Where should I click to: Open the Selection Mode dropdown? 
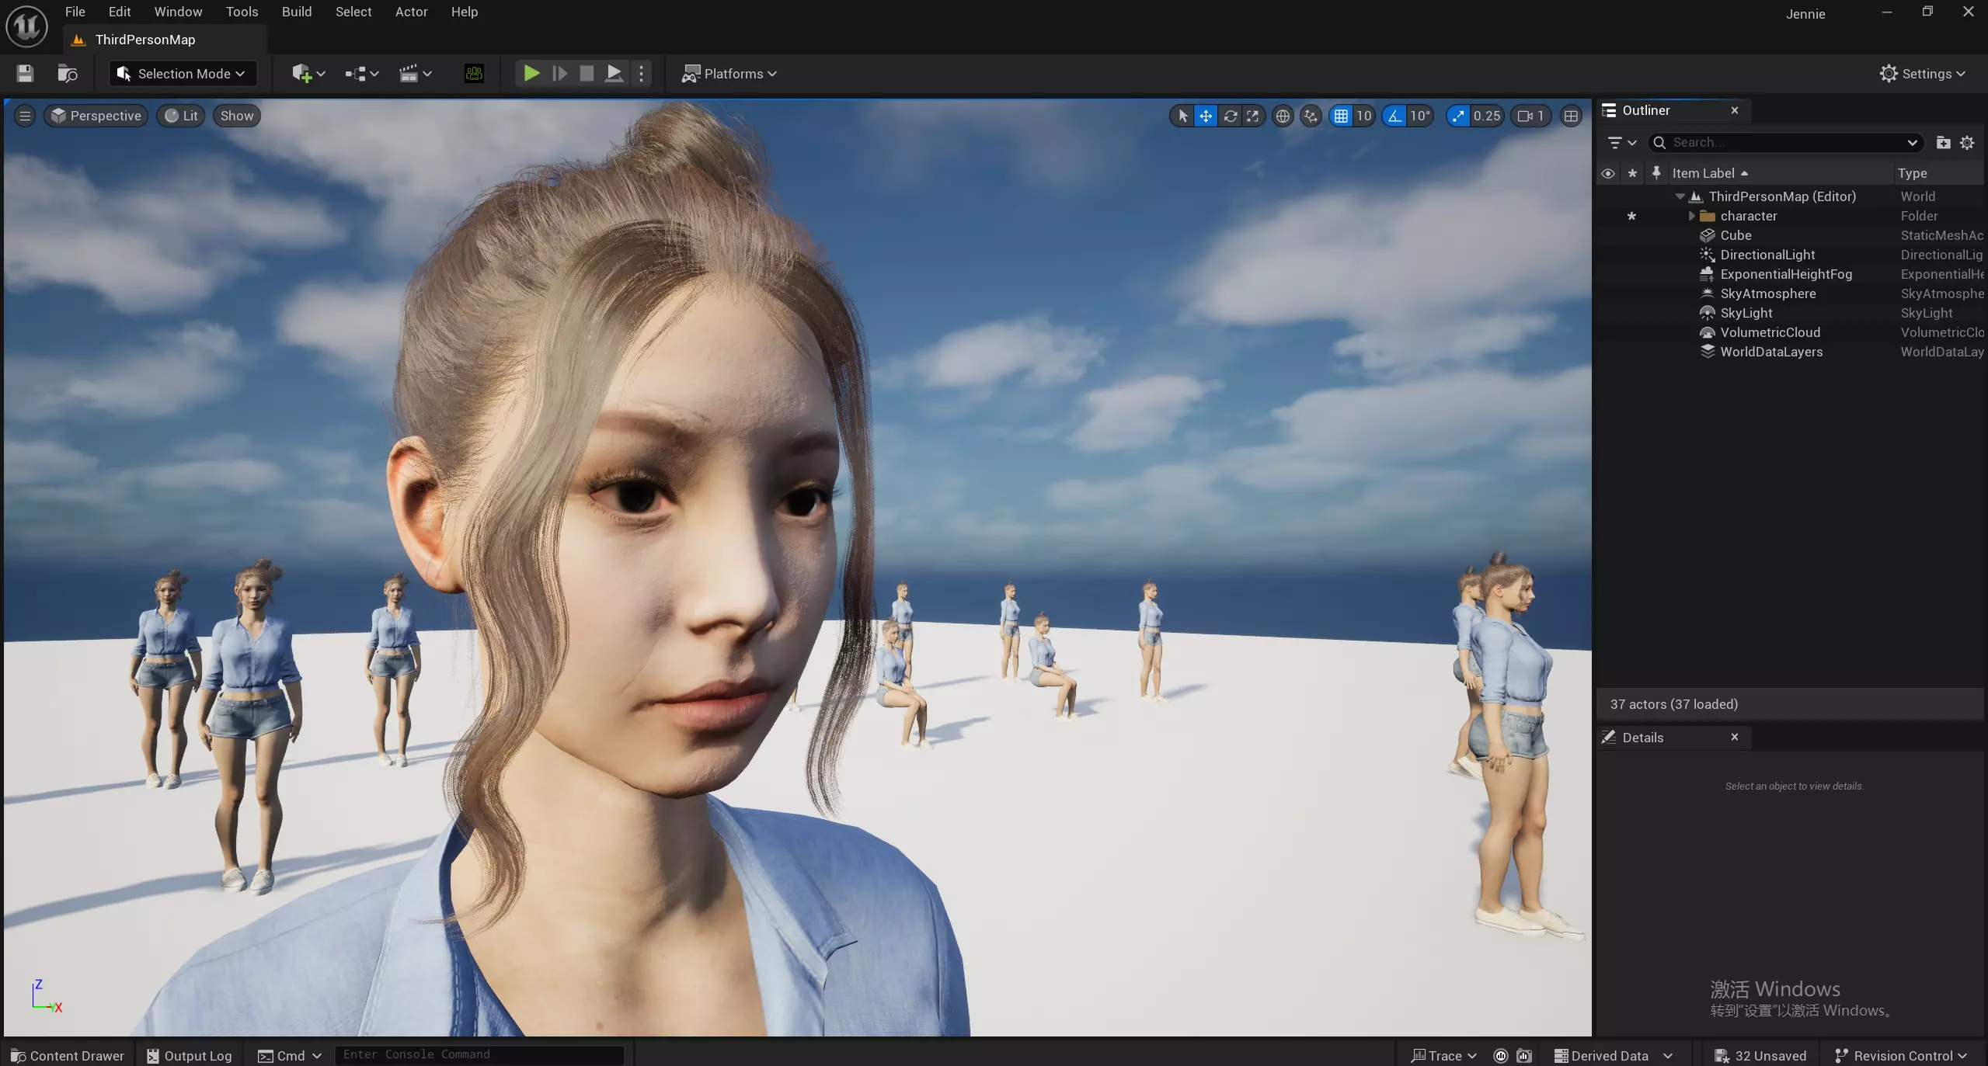tap(182, 74)
